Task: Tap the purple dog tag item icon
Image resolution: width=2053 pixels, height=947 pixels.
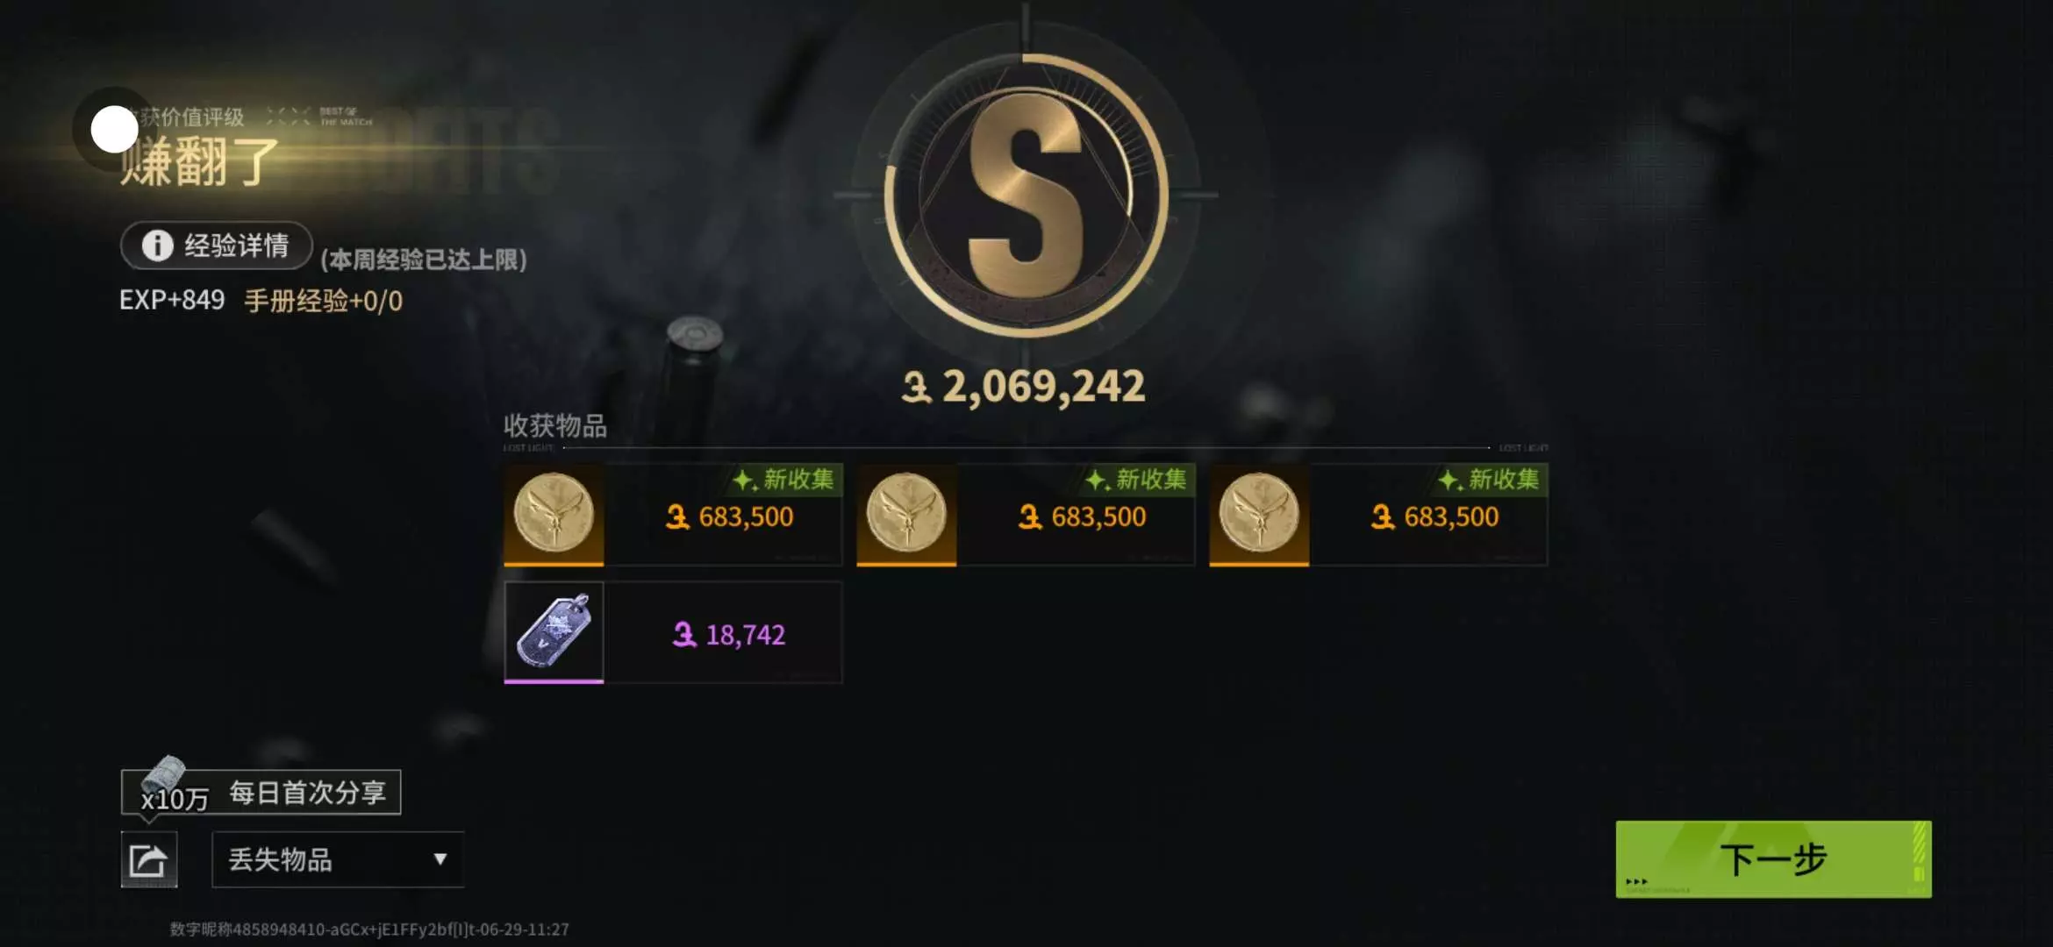Action: (x=554, y=632)
